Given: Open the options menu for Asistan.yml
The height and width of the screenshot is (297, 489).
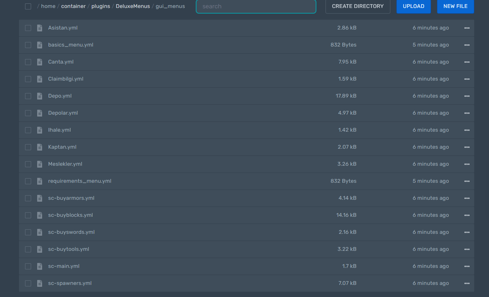Looking at the screenshot, I should click(x=467, y=28).
